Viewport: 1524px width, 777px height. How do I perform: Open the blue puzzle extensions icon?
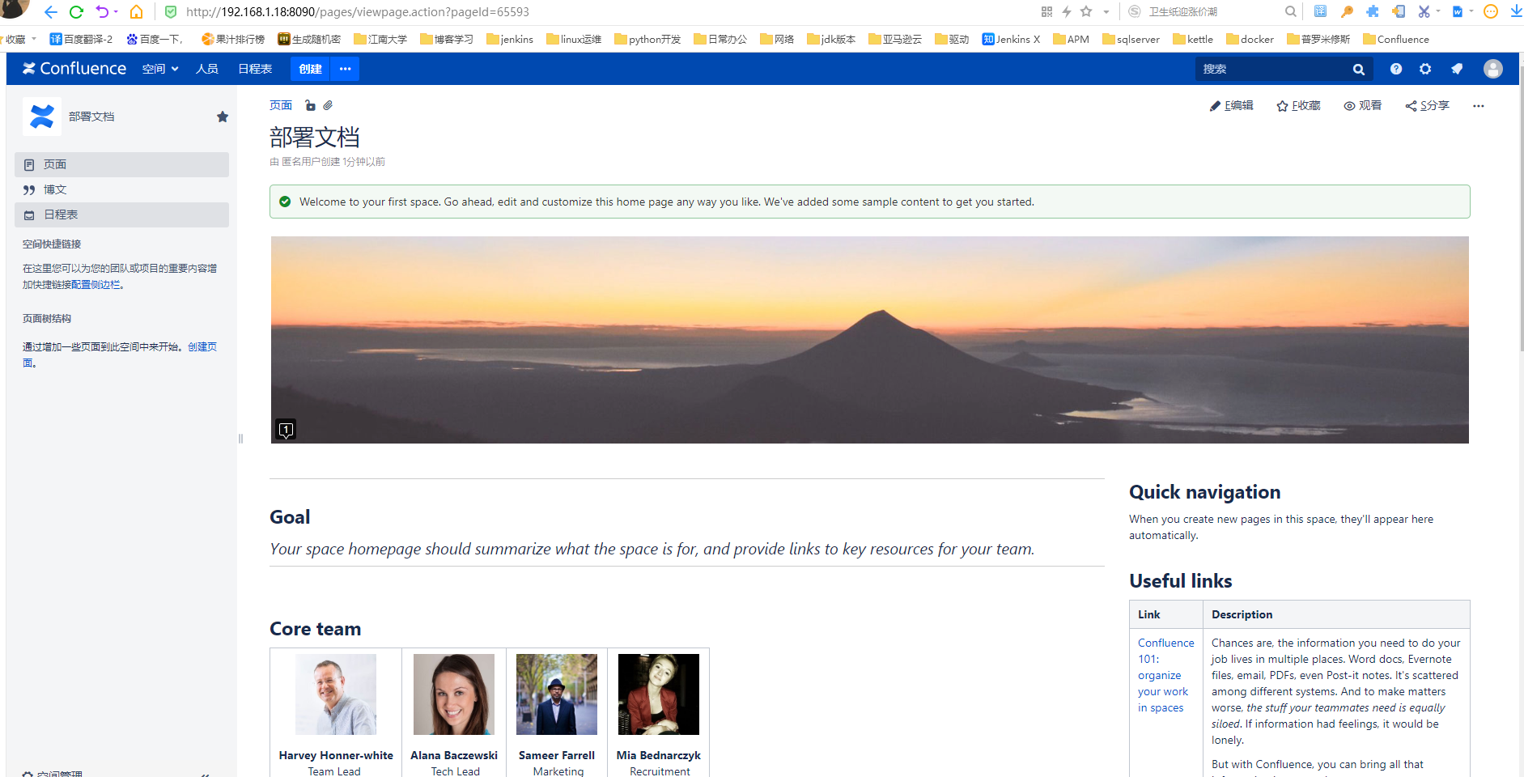click(x=1373, y=11)
